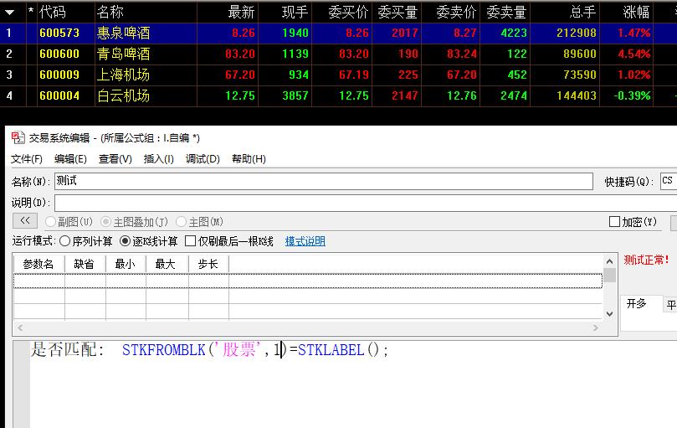The height and width of the screenshot is (428, 677).
Task: Enable the 加密(Y) checkbox
Action: point(614,222)
